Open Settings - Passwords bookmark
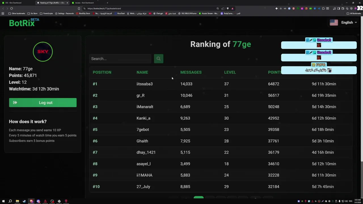The width and height of the screenshot is (363, 204). [x=64, y=13]
